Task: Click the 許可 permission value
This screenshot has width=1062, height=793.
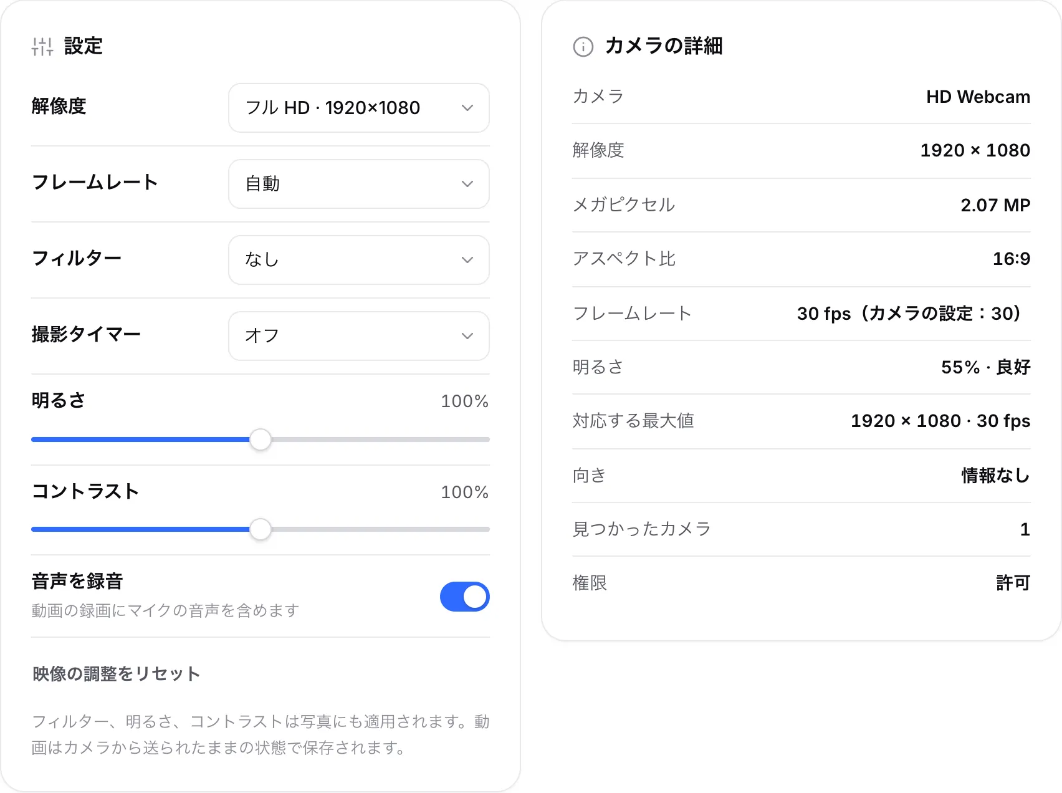Action: point(1013,583)
